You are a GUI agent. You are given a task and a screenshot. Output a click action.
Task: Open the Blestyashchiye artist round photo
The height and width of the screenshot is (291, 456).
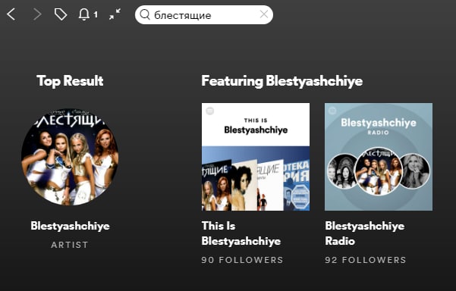70,157
